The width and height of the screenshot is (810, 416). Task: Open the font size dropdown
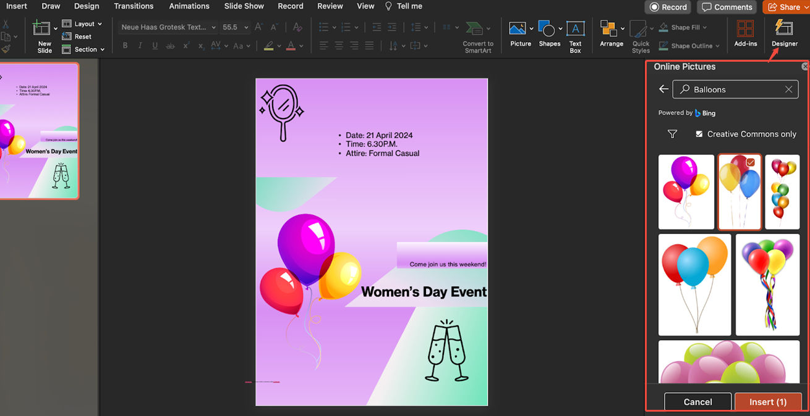pos(246,27)
